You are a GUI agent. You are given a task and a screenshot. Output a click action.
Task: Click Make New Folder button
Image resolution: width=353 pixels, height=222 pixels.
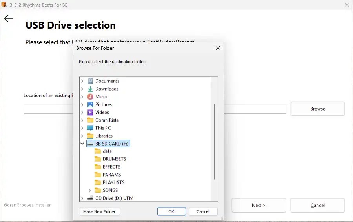[99, 211]
